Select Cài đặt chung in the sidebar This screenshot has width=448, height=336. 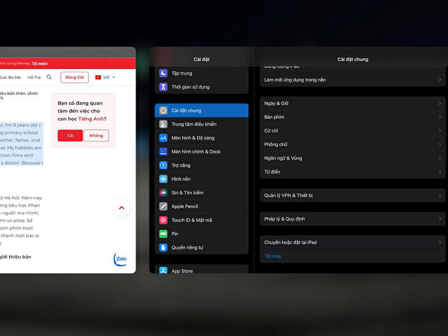(201, 110)
